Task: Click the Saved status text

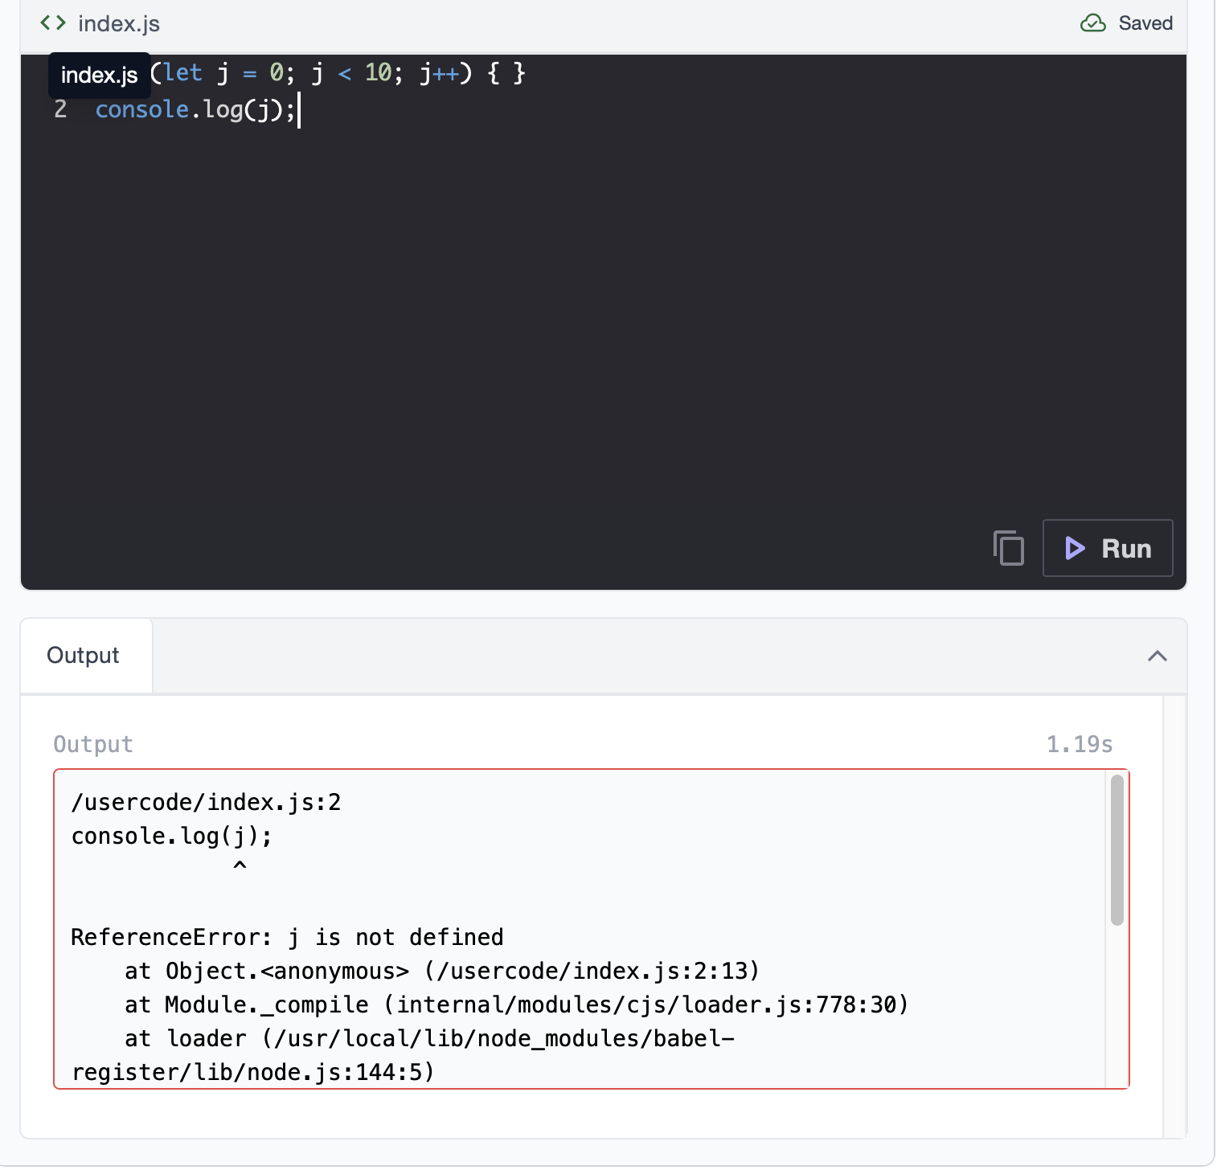Action: point(1145,22)
